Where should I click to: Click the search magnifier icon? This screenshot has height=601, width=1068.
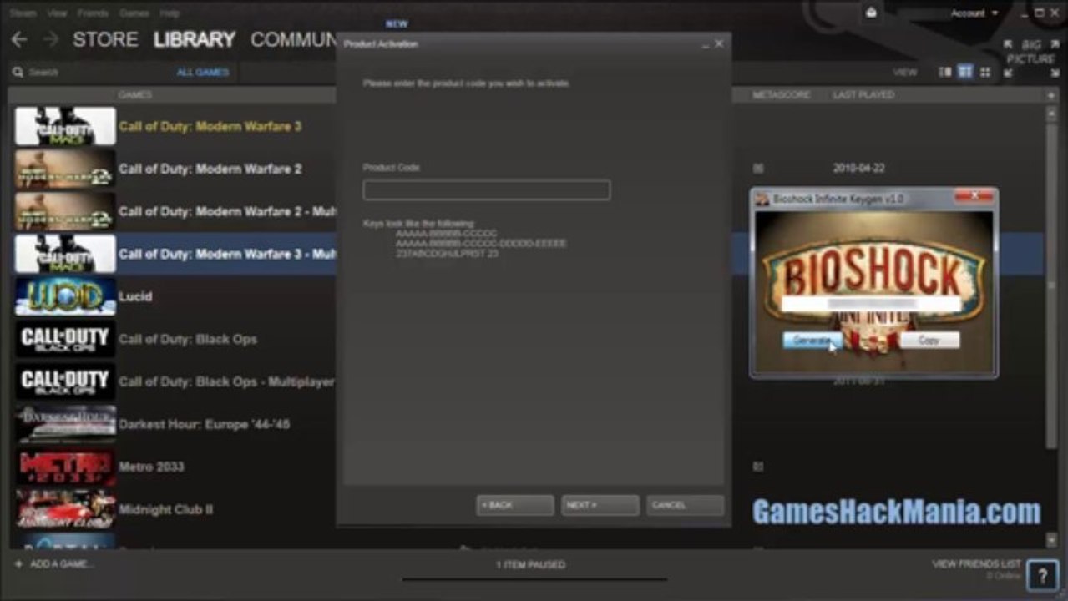click(x=18, y=73)
